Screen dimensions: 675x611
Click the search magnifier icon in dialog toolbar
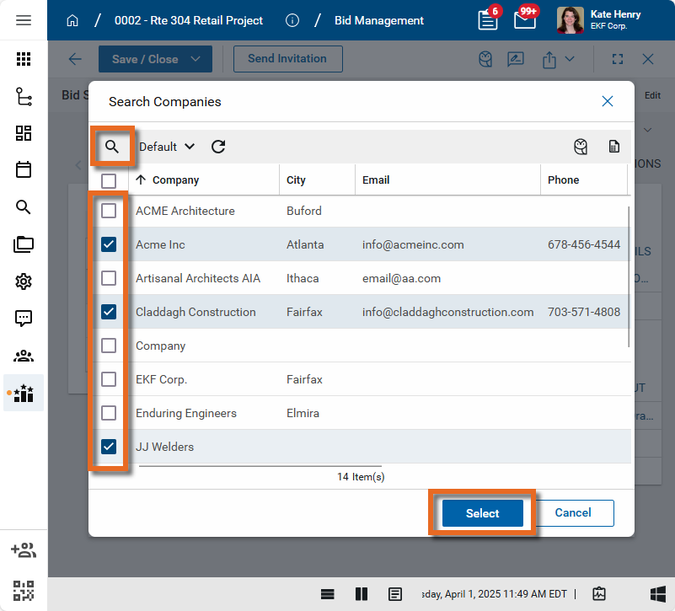pos(112,147)
